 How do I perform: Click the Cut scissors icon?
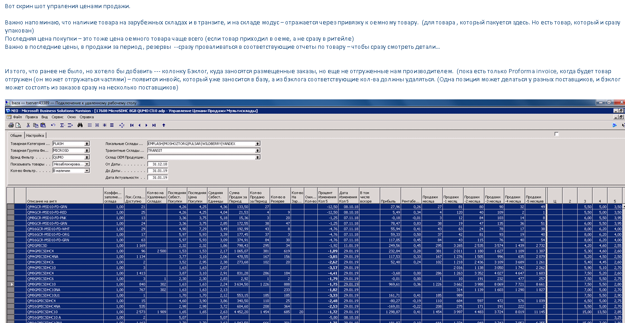(28, 125)
